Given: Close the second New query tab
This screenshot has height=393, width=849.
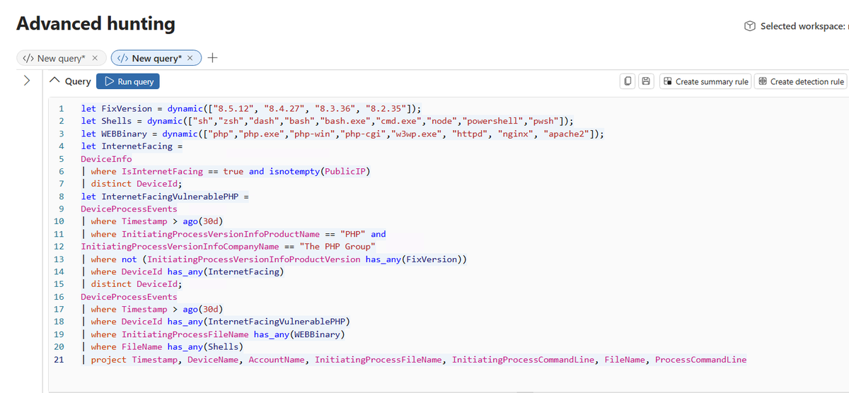Looking at the screenshot, I should pos(191,58).
